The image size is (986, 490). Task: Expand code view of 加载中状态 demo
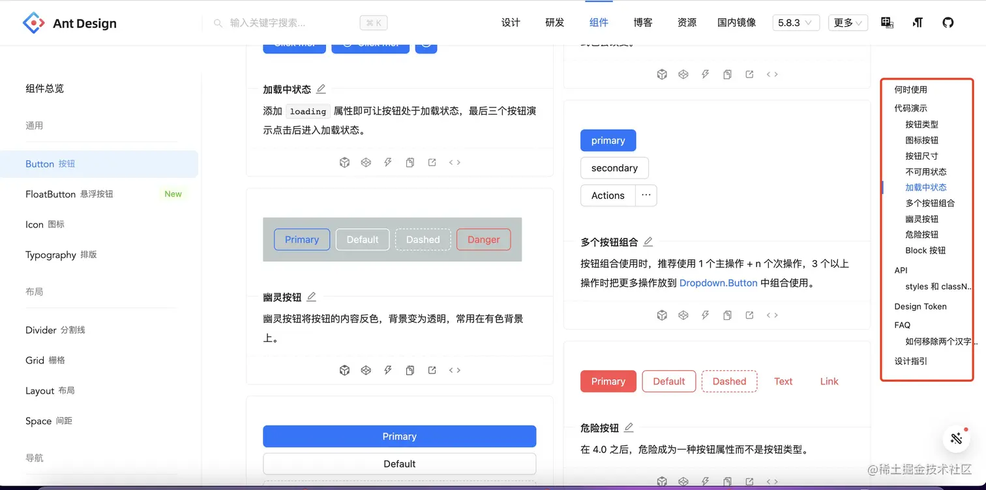[455, 162]
